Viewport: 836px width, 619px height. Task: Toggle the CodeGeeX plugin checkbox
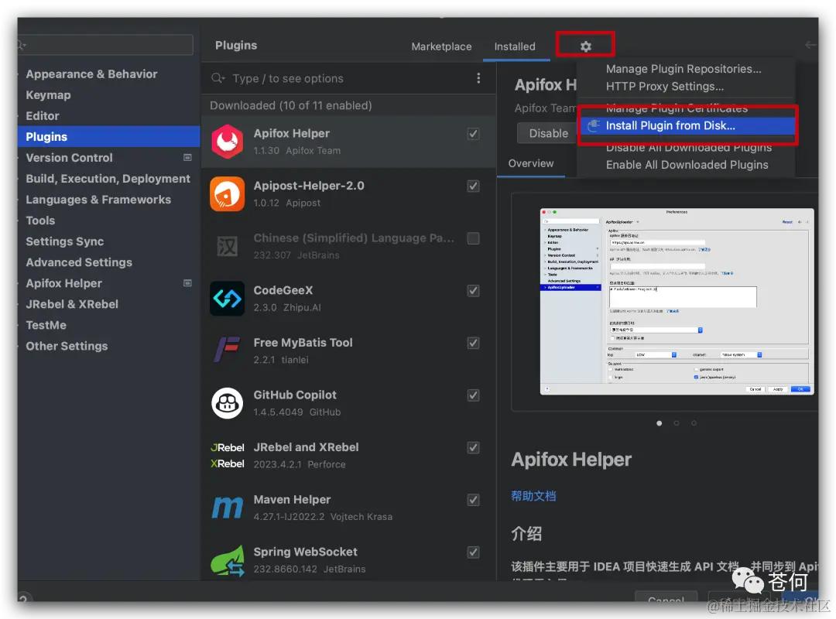473,291
